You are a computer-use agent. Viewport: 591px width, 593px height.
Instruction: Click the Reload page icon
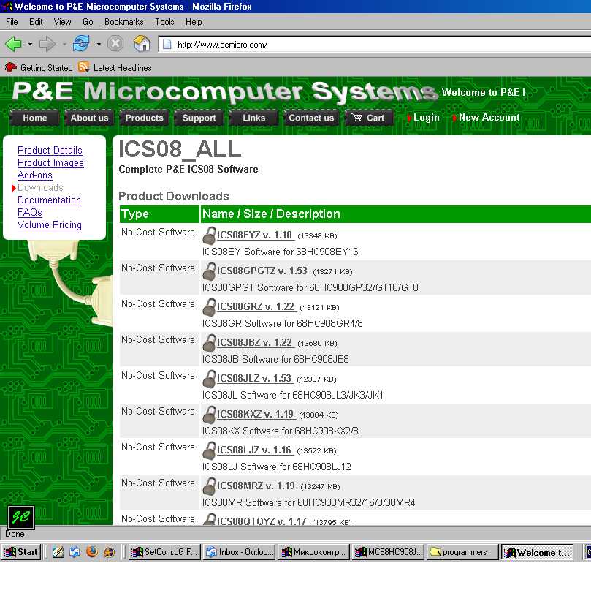tap(81, 43)
